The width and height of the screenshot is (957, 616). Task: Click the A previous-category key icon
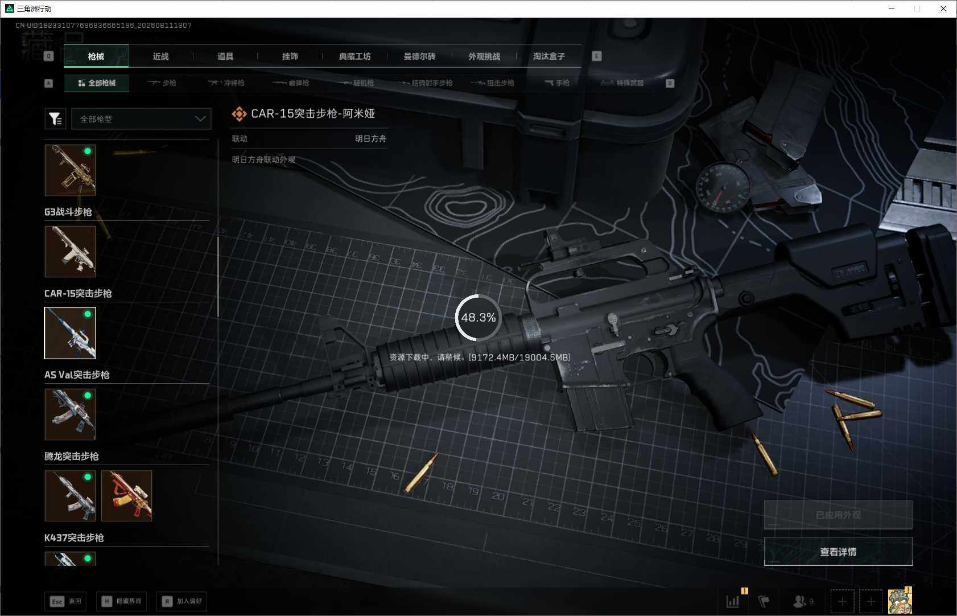click(49, 83)
